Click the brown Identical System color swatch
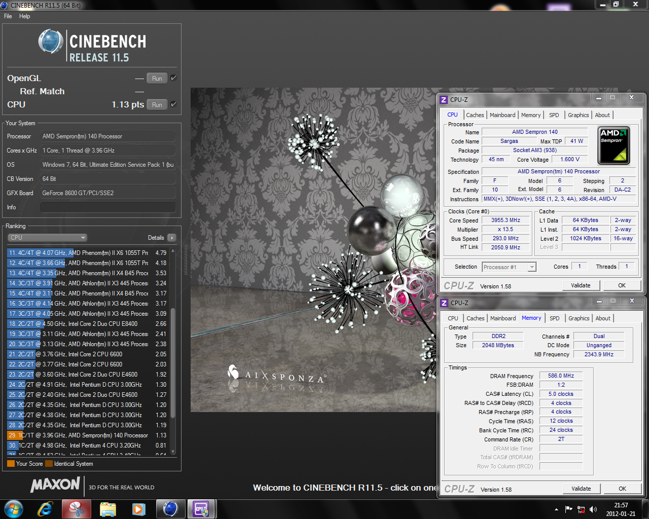Viewport: 649px width, 519px height. tap(49, 464)
